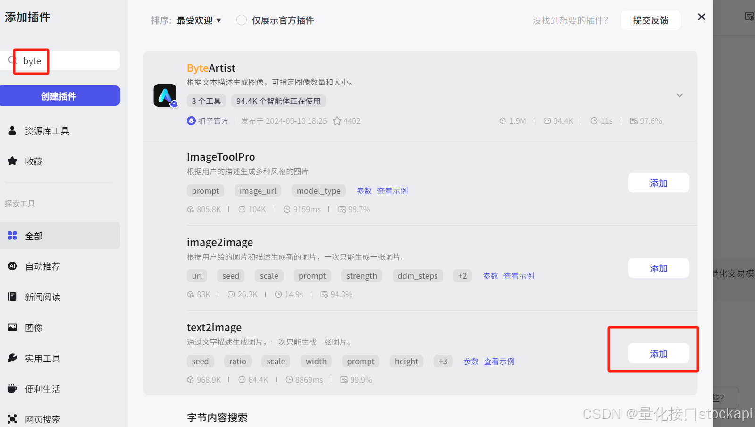Open the 最受欢迎 sort dropdown
The image size is (755, 427).
199,20
